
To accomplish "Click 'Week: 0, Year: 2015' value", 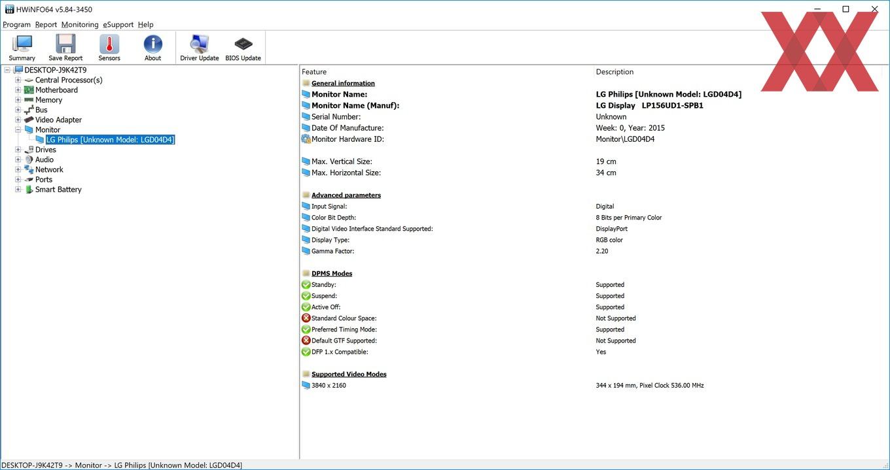I will [x=630, y=128].
